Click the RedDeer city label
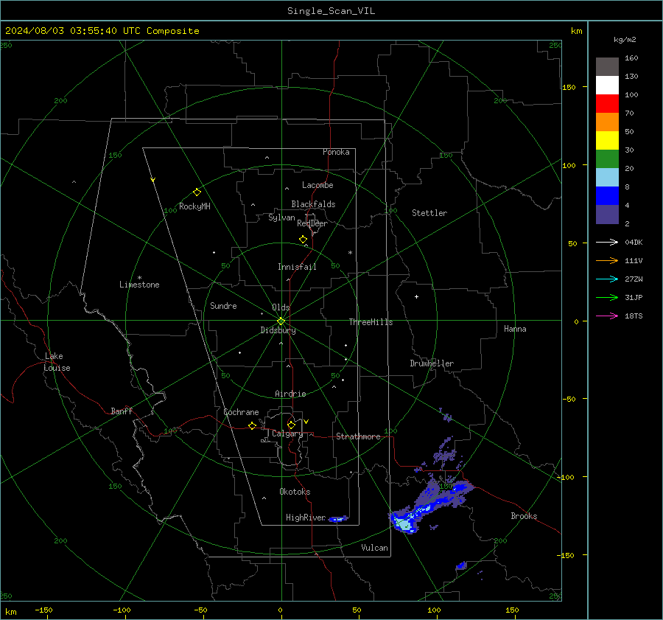Viewport: 663px width, 620px height. tap(312, 223)
